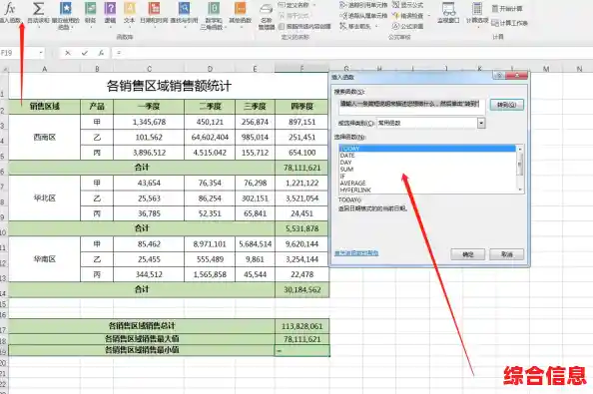The image size is (593, 394).
Task: Expand Error Checking dropdown arrow
Action: tap(429, 16)
